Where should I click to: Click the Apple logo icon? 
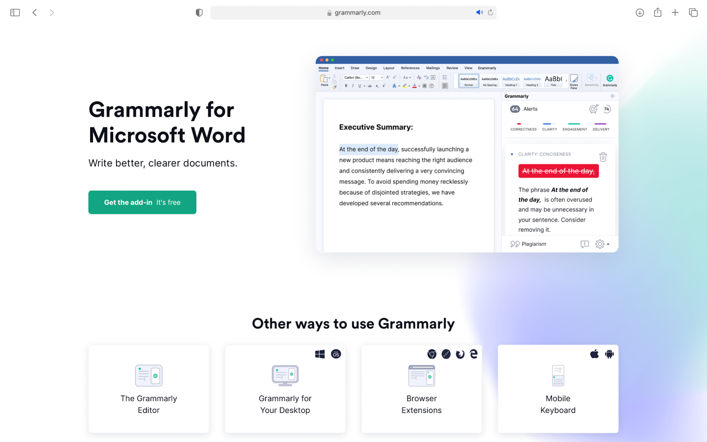(x=595, y=354)
